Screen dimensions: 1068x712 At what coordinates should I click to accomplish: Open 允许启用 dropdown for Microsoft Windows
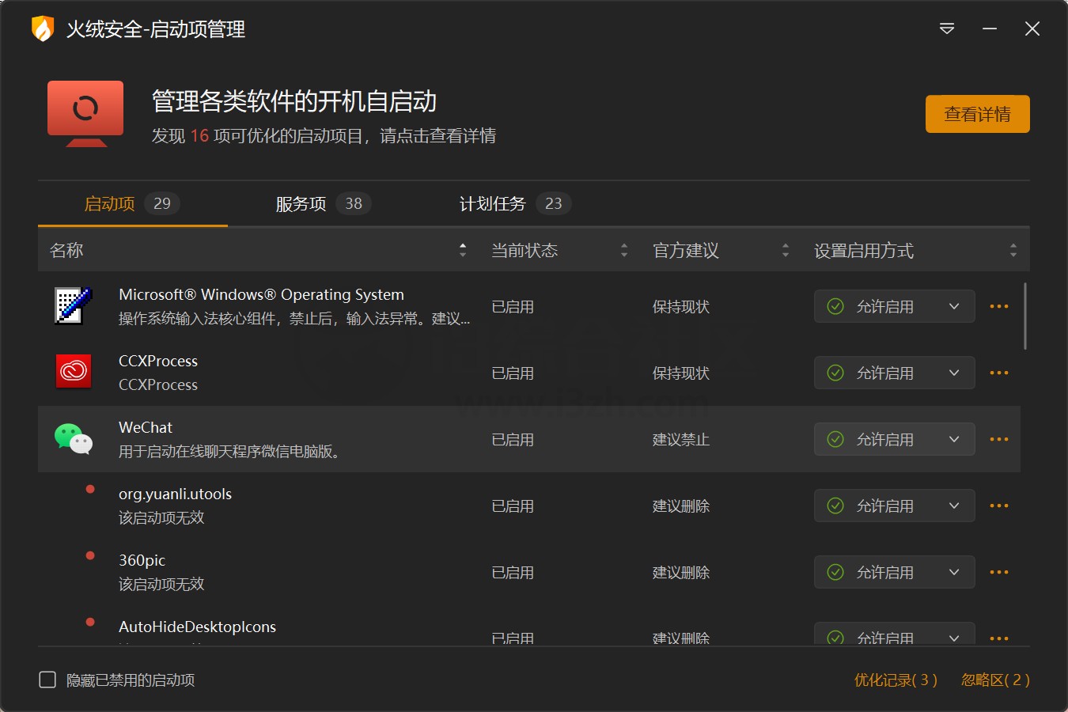[894, 306]
